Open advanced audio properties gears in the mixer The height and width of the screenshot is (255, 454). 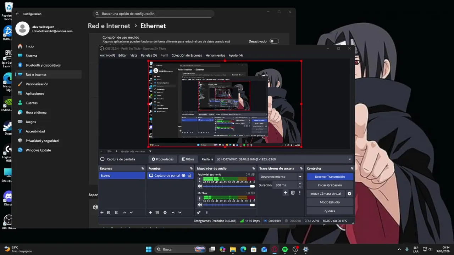[199, 212]
